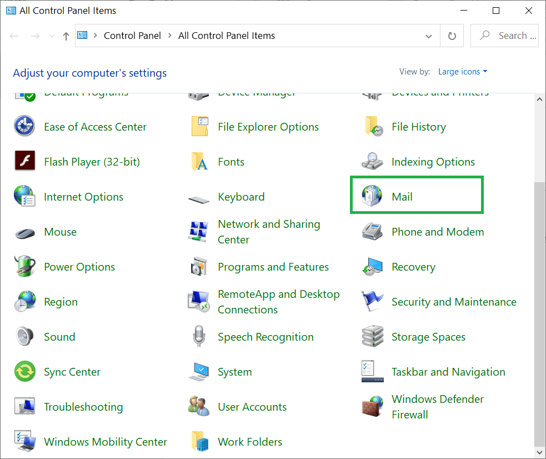
Task: Open the Programs and Features icon
Action: tap(199, 266)
